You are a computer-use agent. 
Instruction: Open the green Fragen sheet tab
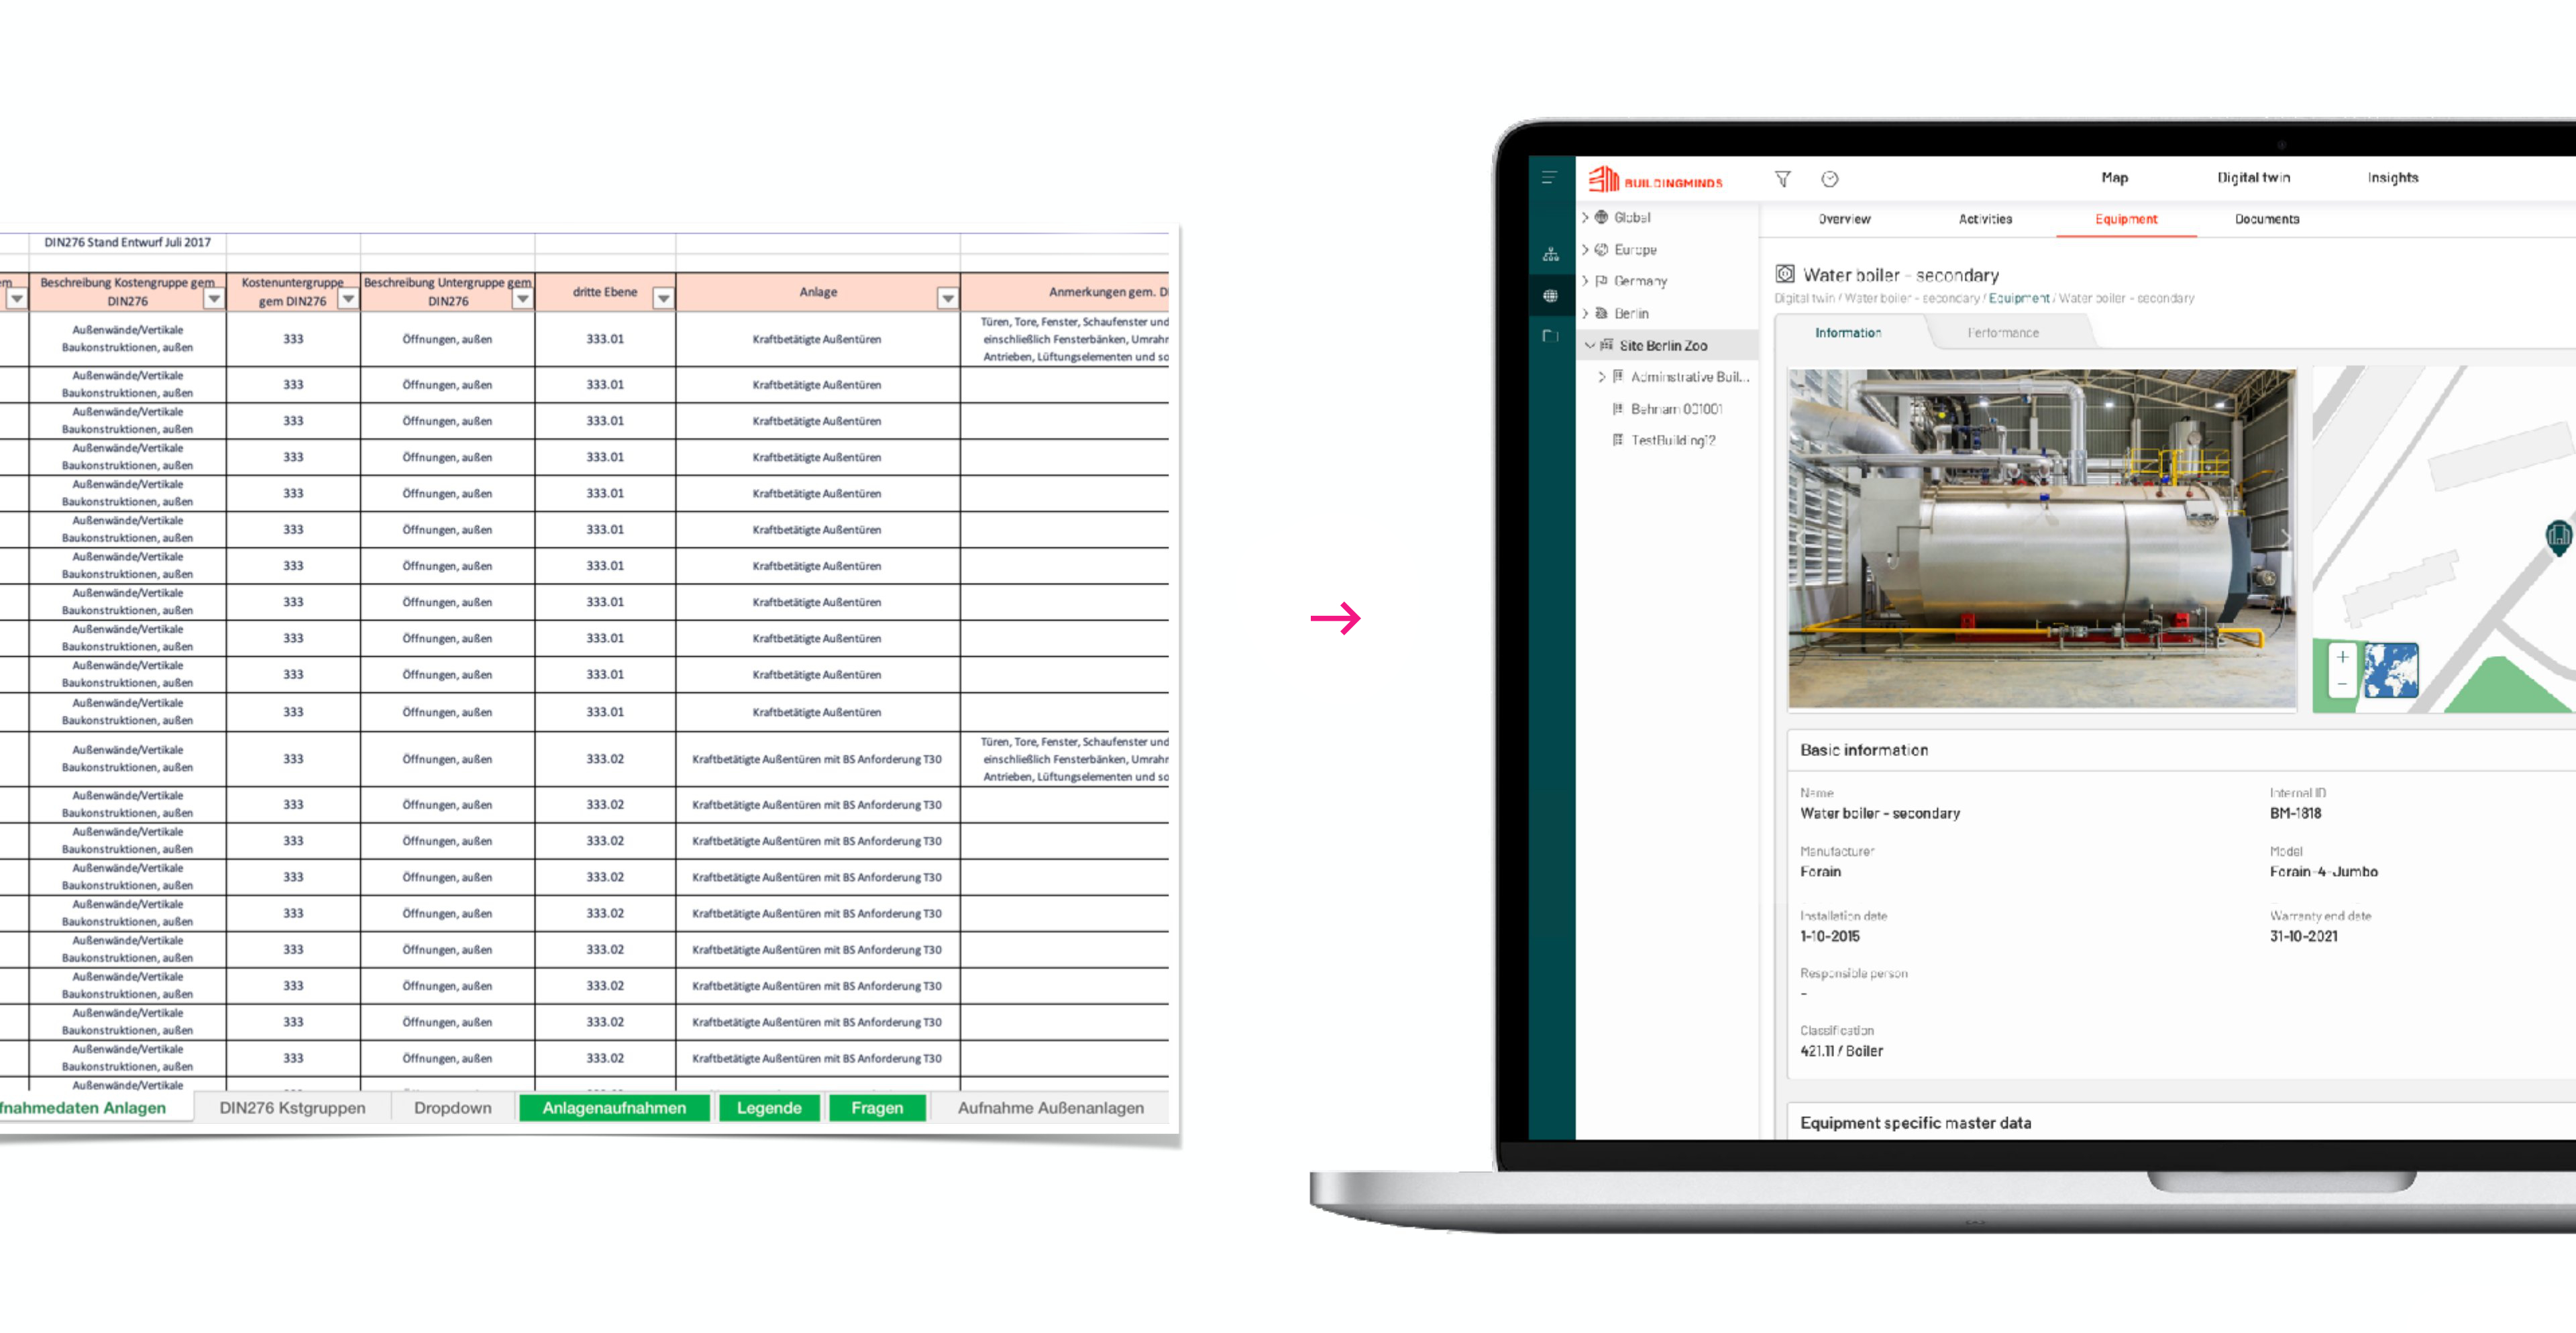(x=877, y=1107)
